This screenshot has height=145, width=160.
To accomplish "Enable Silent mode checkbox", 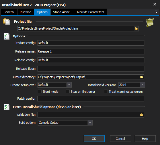I will (40, 92).
